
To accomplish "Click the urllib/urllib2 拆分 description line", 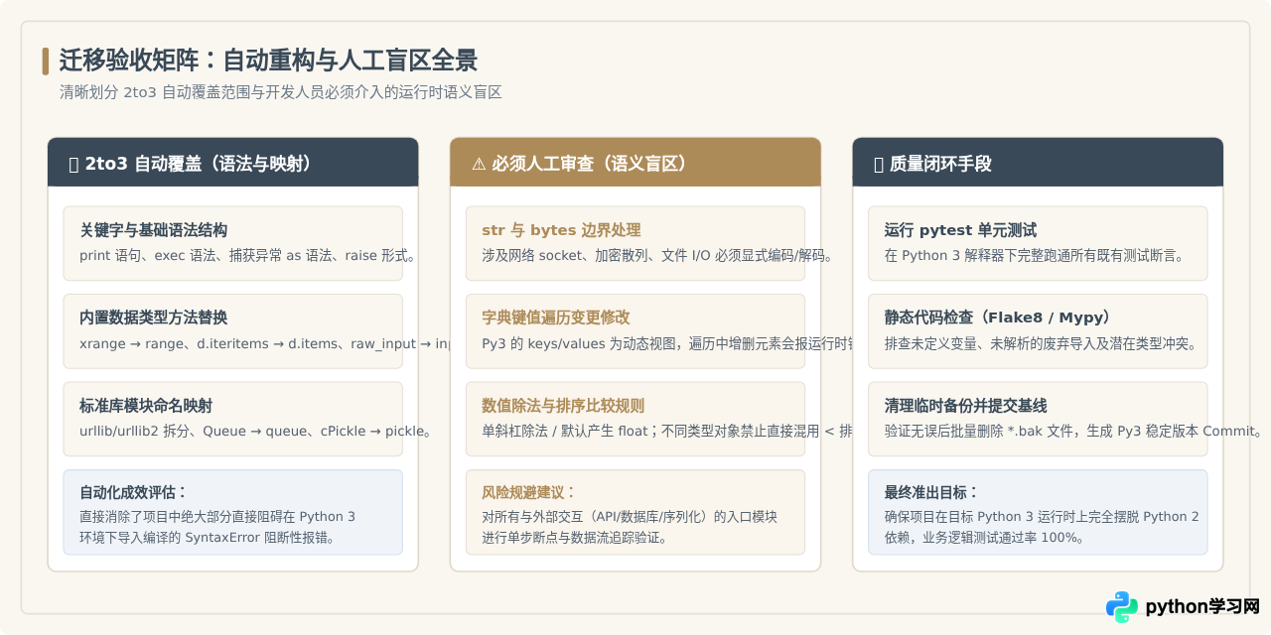I will point(256,431).
